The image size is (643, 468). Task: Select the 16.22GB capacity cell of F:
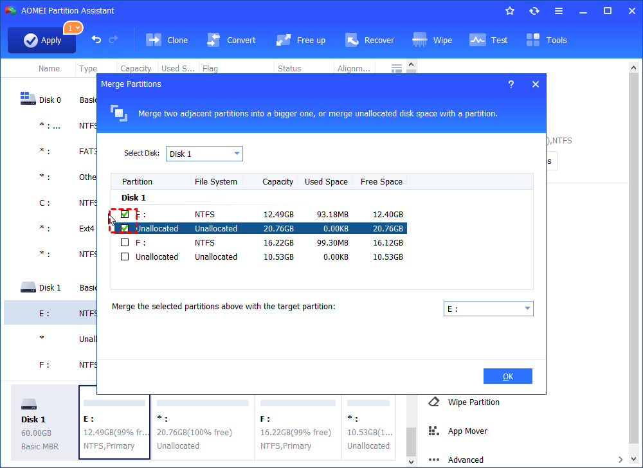pyautogui.click(x=278, y=242)
